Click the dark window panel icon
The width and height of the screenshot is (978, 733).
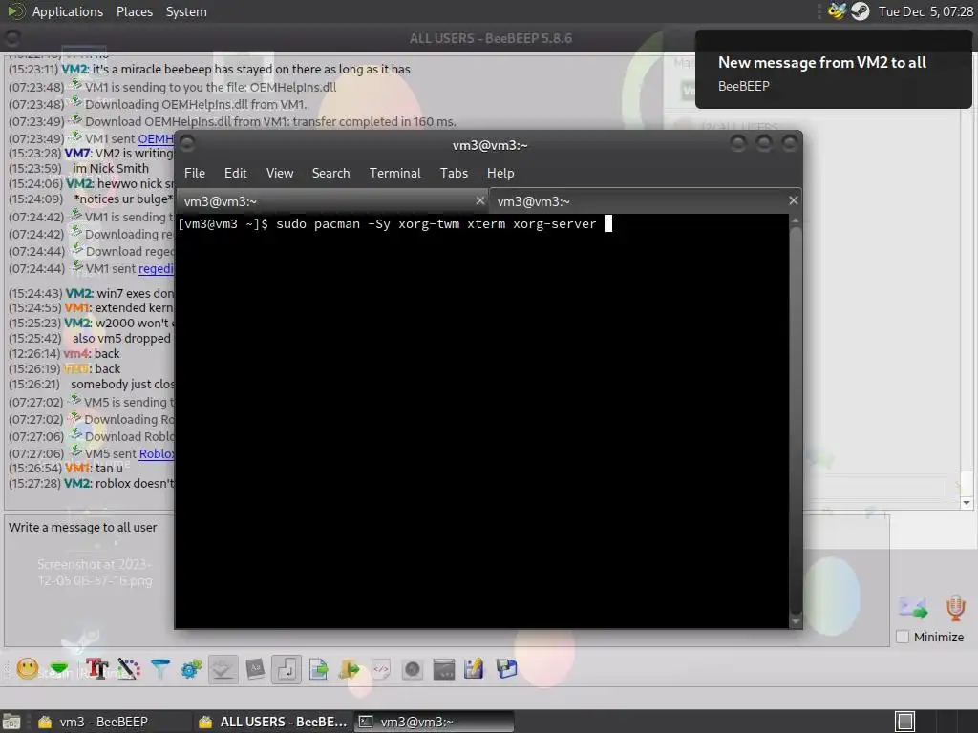443,669
